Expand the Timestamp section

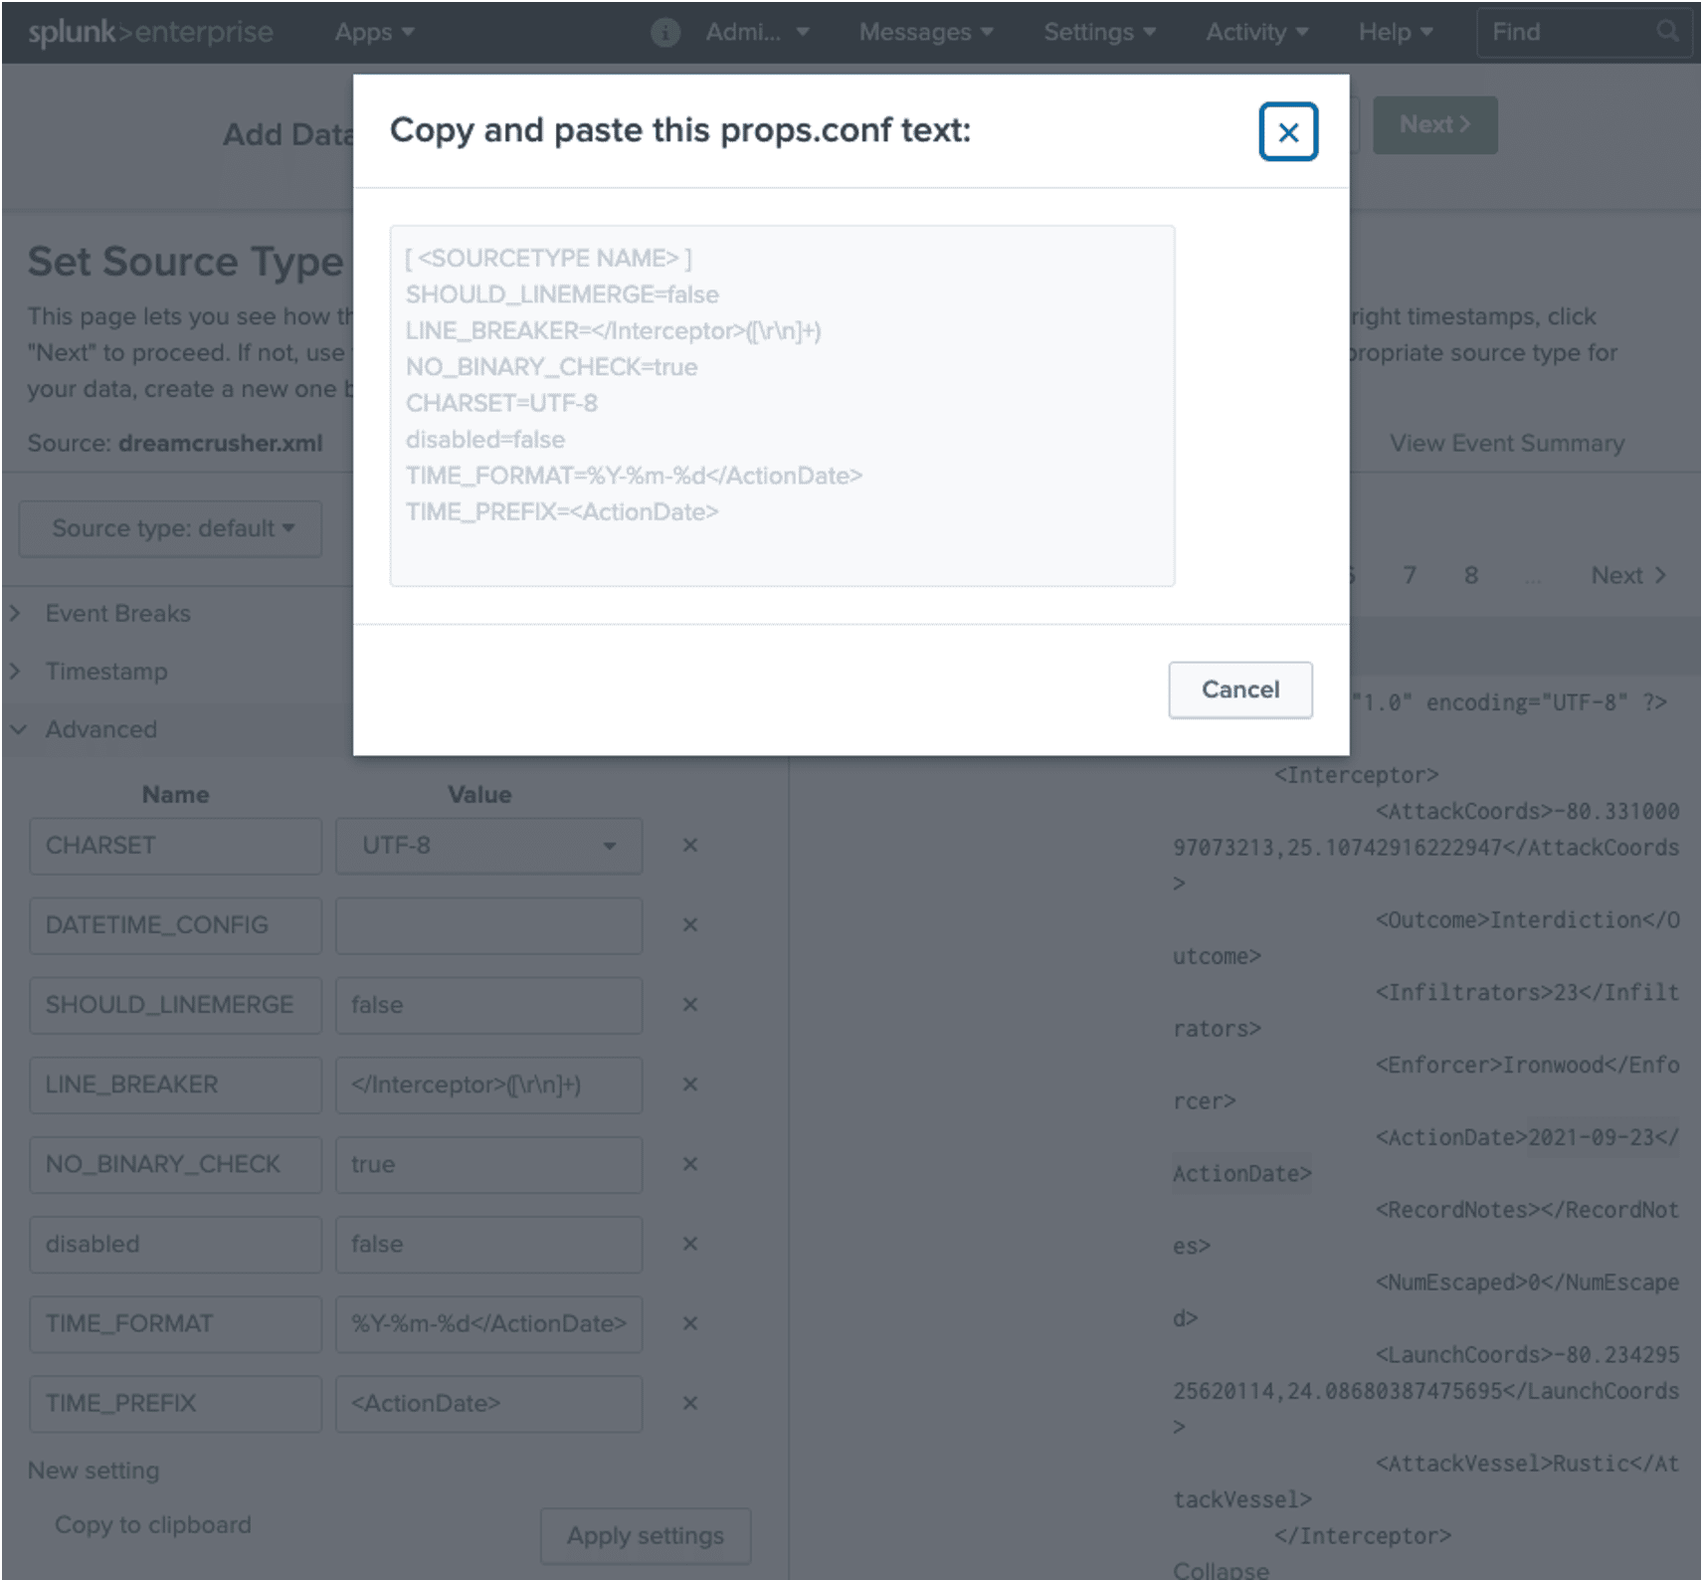(105, 671)
